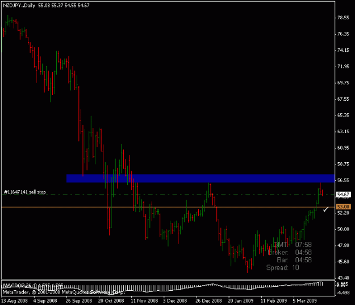This screenshot has width=355, height=305.
Task: Click the 43.40 price scale label
Action: 343,278
